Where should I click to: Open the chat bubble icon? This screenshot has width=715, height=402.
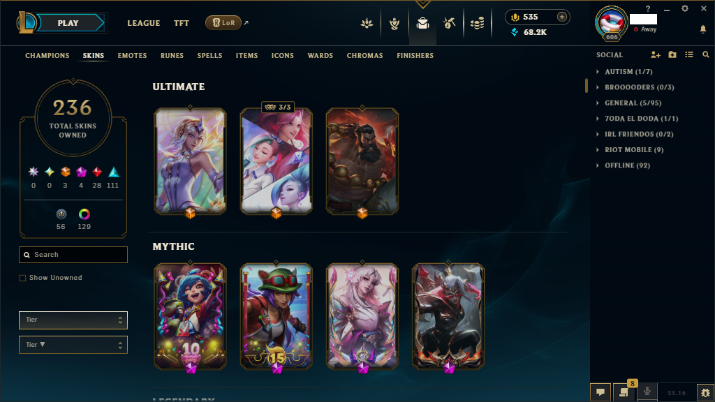pos(600,392)
